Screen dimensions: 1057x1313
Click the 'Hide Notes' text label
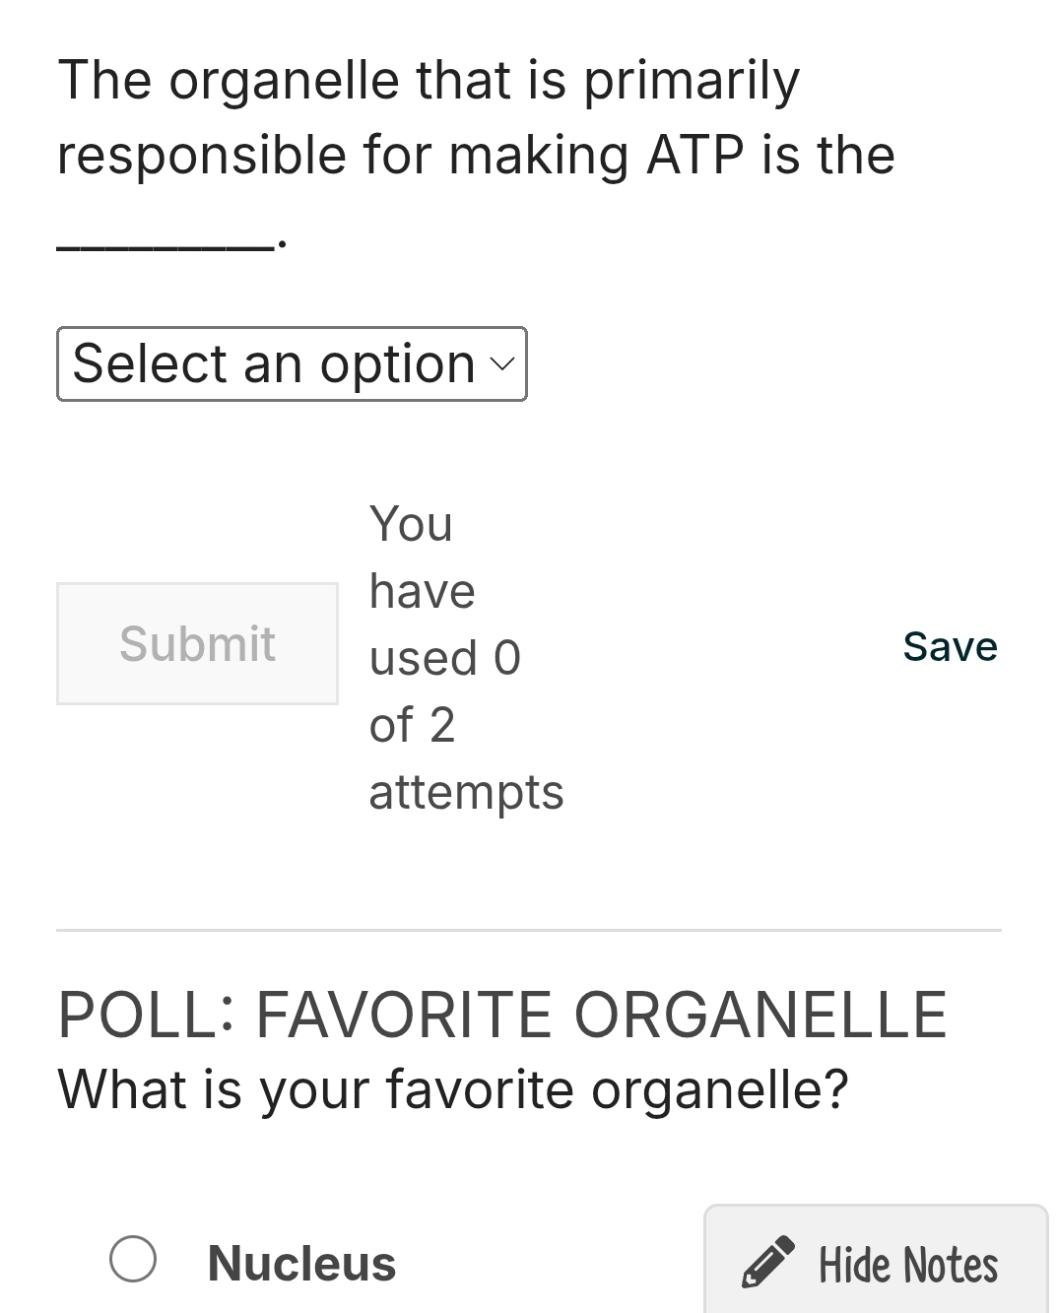[x=908, y=1266]
